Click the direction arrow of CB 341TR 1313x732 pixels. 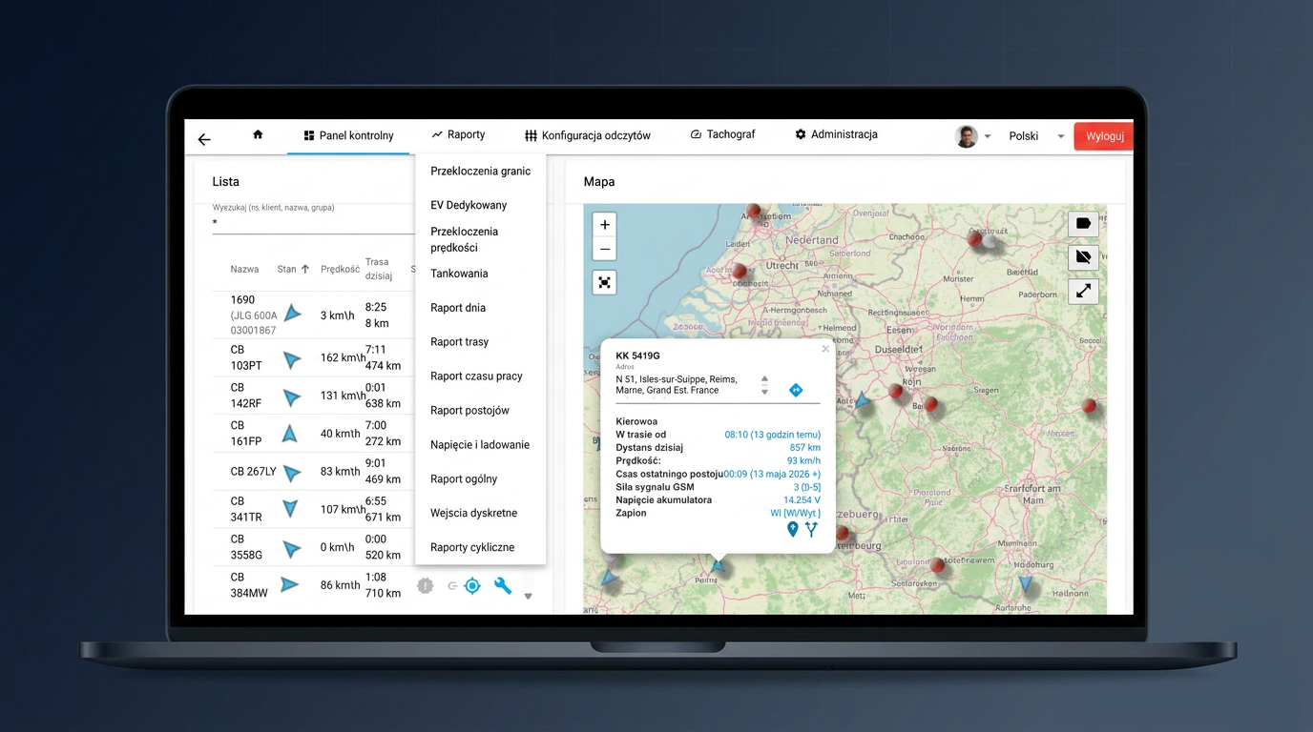(290, 509)
